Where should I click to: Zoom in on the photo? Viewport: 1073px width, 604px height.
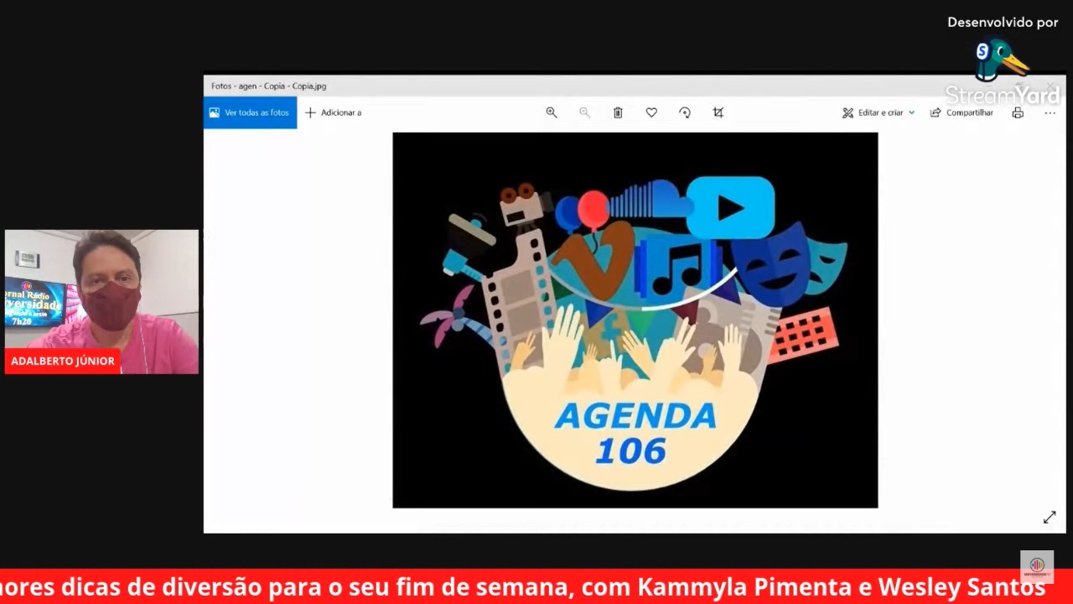(x=552, y=112)
